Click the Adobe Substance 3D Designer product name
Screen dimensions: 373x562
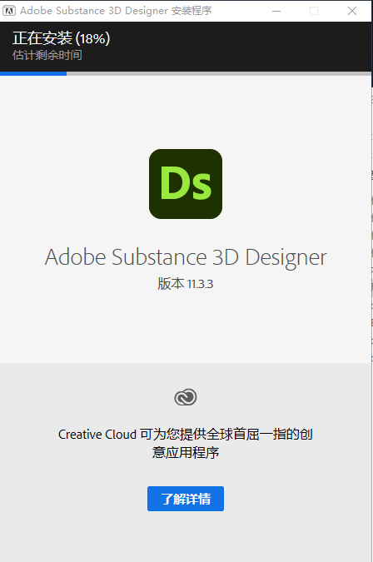coord(186,257)
